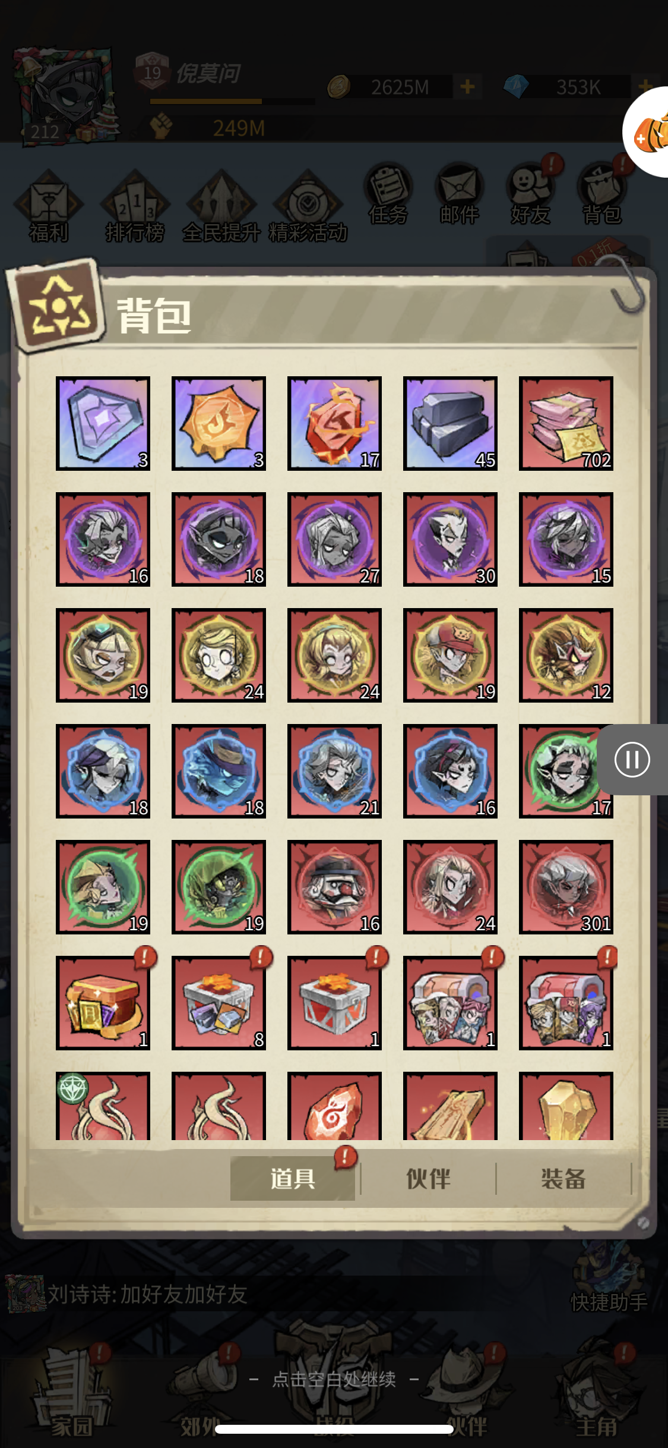Switch to the 装备 tab
Screen dimensions: 668x1448
tap(563, 1179)
